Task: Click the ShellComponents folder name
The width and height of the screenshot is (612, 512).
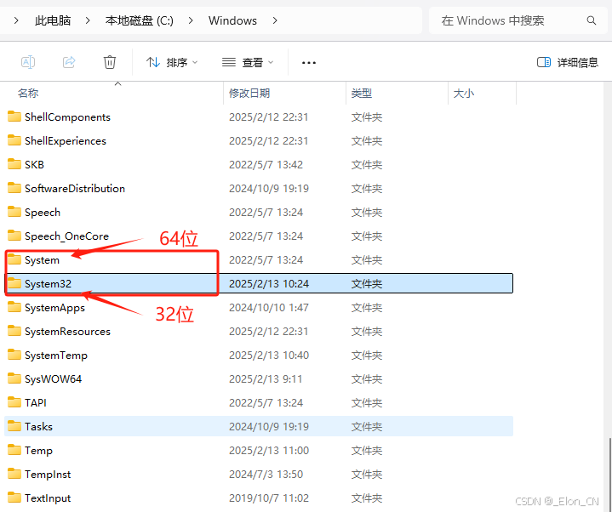Action: 67,117
